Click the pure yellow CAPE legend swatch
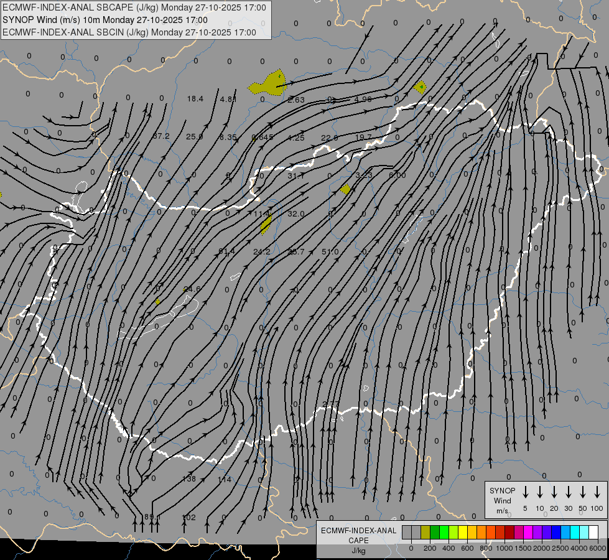609x560 pixels. (463, 533)
